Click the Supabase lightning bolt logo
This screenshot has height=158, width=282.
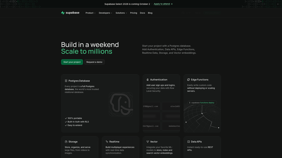63,13
